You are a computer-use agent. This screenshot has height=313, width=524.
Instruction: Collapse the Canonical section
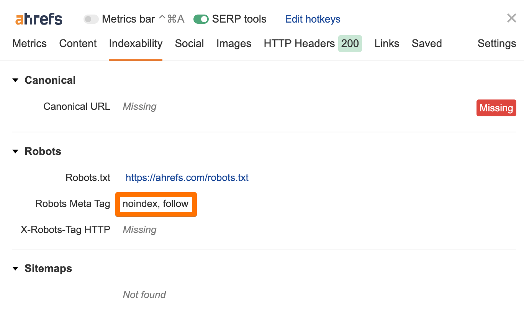(15, 80)
